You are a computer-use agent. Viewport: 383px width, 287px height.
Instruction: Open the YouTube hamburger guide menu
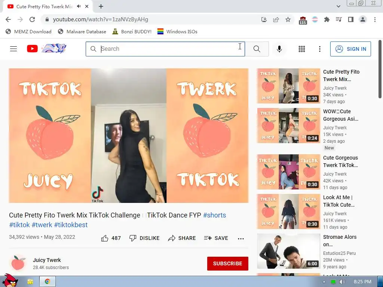pyautogui.click(x=13, y=49)
